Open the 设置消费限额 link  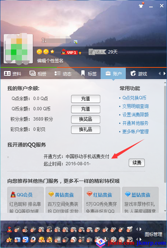tap(135, 115)
